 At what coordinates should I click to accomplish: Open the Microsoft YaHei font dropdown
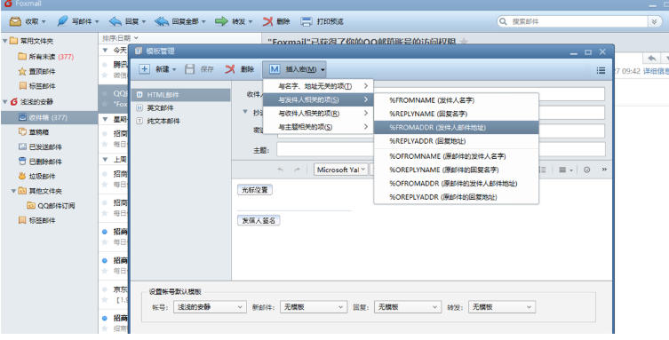coord(340,170)
